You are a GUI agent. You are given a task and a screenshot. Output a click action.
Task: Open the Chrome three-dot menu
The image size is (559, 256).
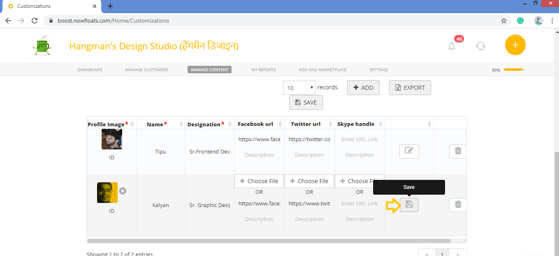(552, 21)
